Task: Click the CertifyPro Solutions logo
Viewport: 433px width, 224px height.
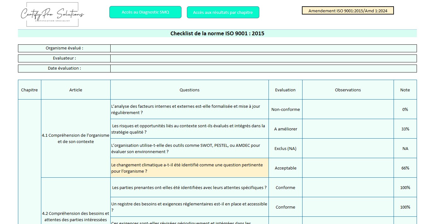Action: coord(52,14)
